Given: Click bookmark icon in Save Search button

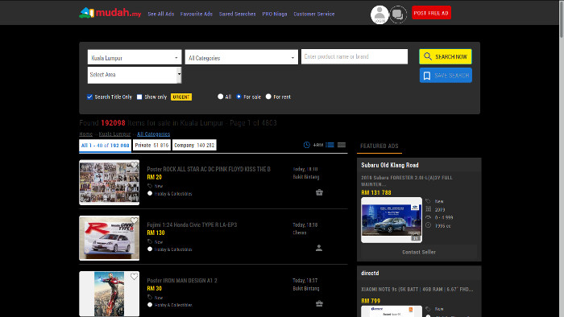Looking at the screenshot, I should [x=427, y=76].
